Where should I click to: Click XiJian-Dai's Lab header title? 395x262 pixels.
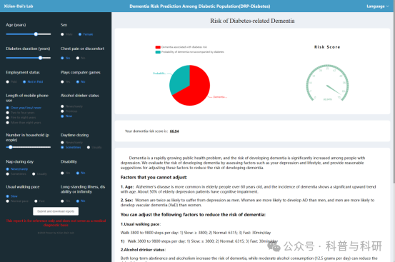tap(19, 6)
